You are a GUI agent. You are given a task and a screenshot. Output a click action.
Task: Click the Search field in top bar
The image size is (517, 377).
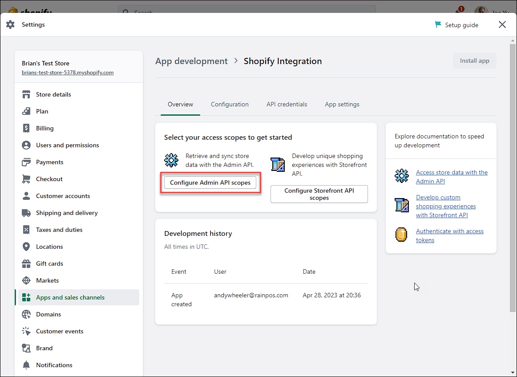pos(246,9)
